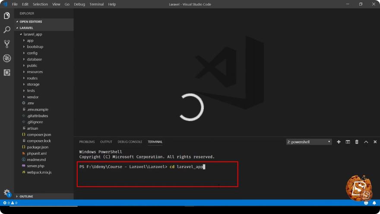Open the Extensions view icon
Screen dimensions: 380x214
point(7,72)
